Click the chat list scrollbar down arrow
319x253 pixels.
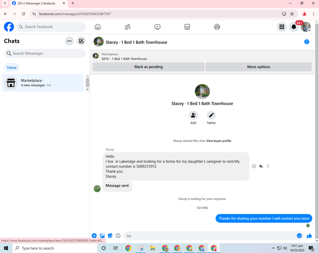87,90
